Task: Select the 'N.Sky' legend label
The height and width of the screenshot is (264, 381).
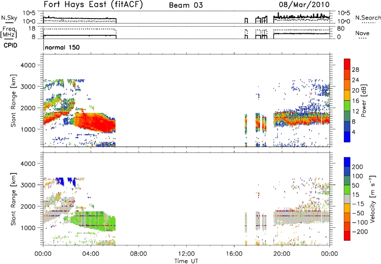Action: [x=9, y=18]
